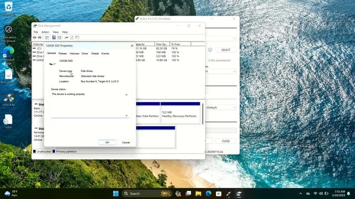The width and height of the screenshot is (355, 199).
Task: Switch to the Events tab
Action: click(105, 54)
